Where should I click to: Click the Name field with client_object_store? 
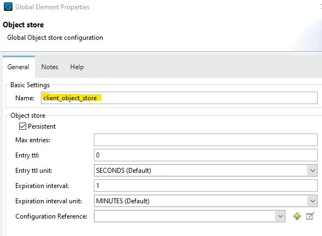click(x=179, y=98)
